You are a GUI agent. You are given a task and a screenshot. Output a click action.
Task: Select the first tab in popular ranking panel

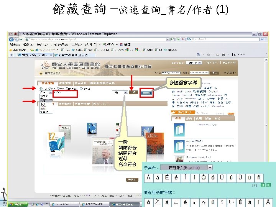coord(178,118)
